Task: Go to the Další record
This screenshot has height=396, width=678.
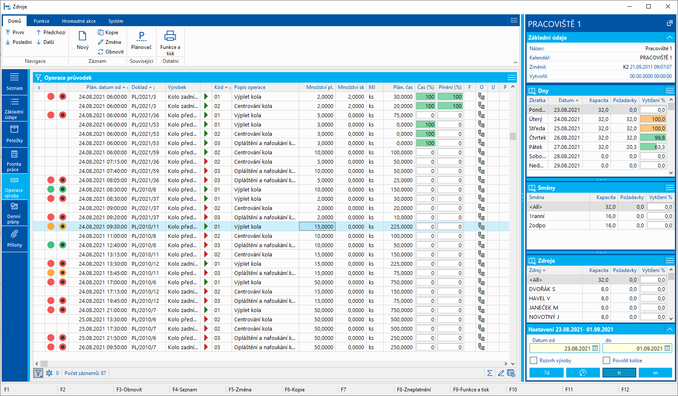Action: coord(45,42)
